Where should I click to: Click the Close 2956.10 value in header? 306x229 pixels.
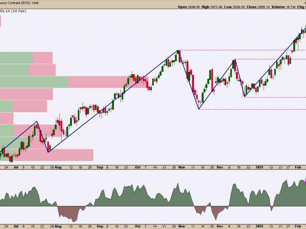click(258, 7)
